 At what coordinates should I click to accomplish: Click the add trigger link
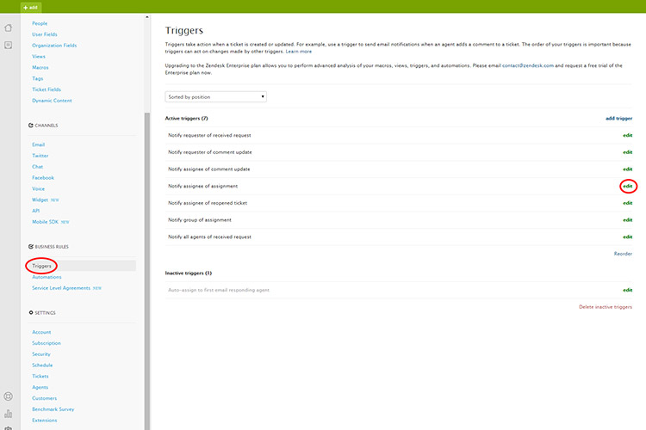[x=618, y=118]
